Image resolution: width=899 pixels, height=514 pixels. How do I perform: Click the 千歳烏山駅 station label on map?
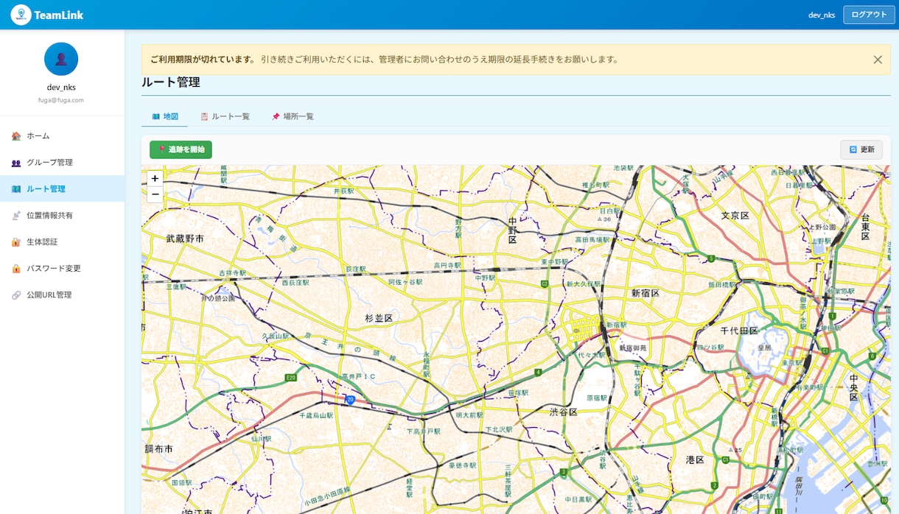point(316,415)
